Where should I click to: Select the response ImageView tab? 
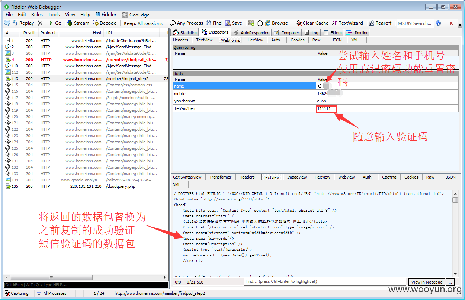coord(297,177)
